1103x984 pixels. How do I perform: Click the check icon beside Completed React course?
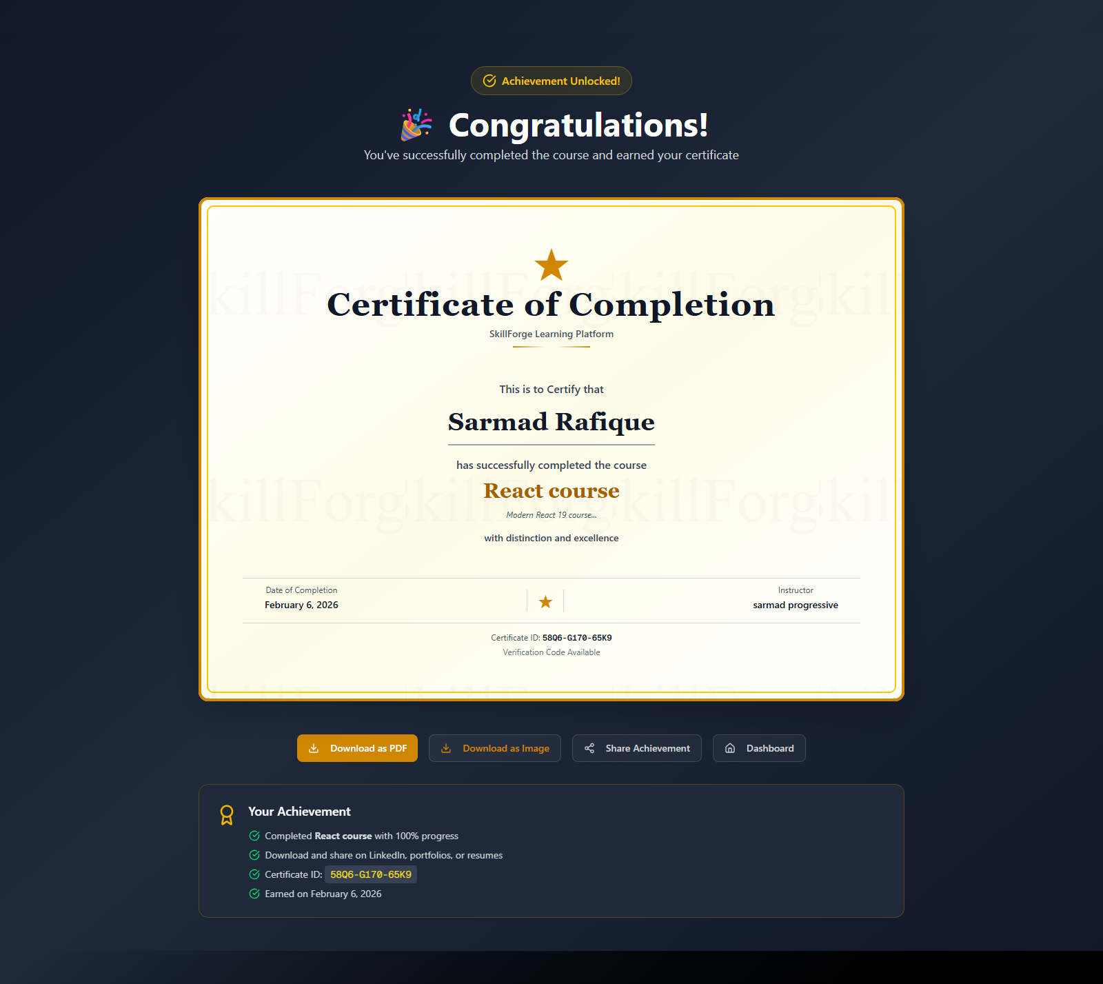click(254, 836)
